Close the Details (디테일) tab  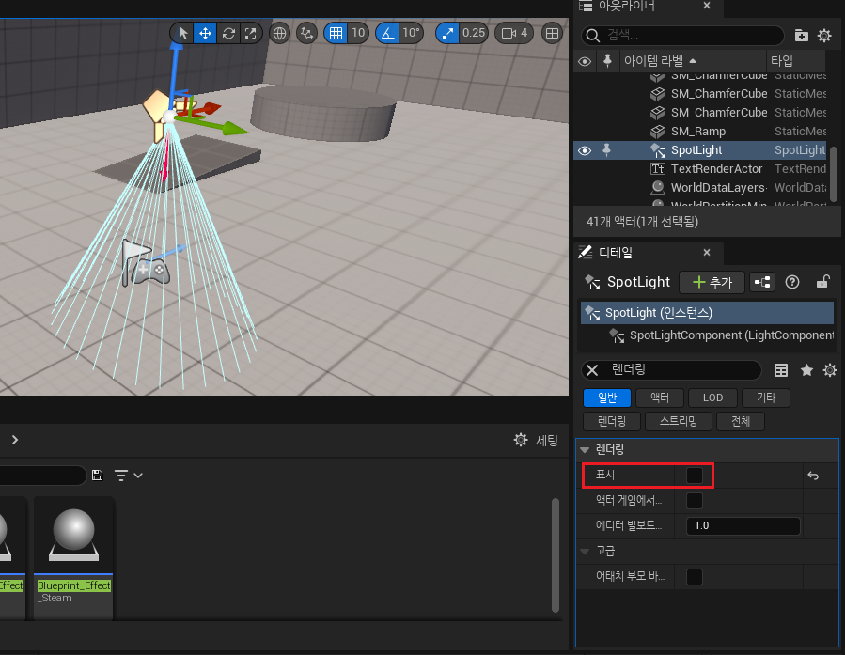pyautogui.click(x=707, y=252)
